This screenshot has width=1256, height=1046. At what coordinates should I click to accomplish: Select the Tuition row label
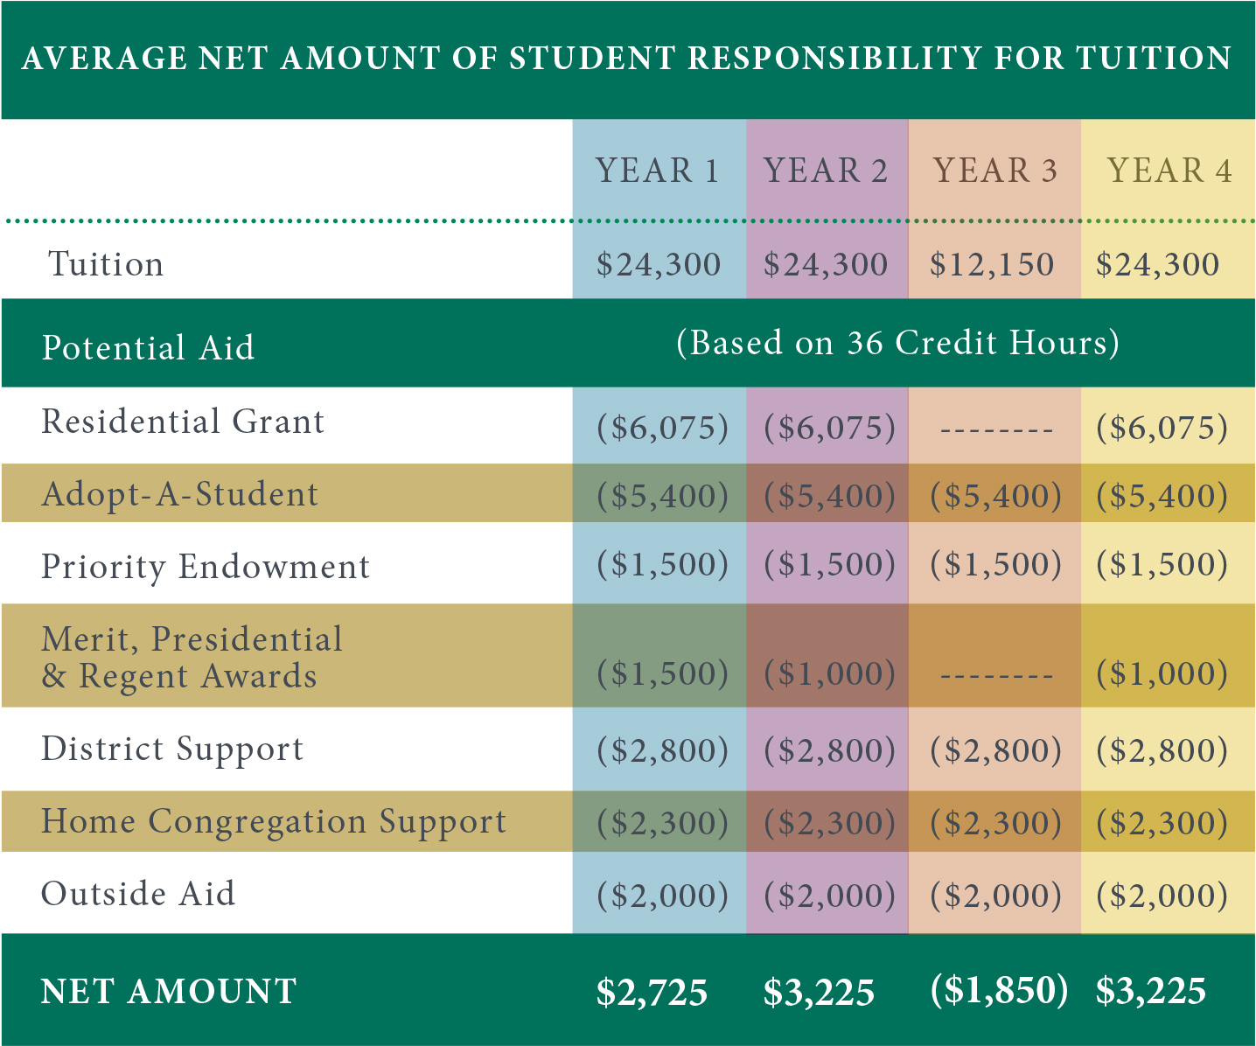[x=106, y=264]
